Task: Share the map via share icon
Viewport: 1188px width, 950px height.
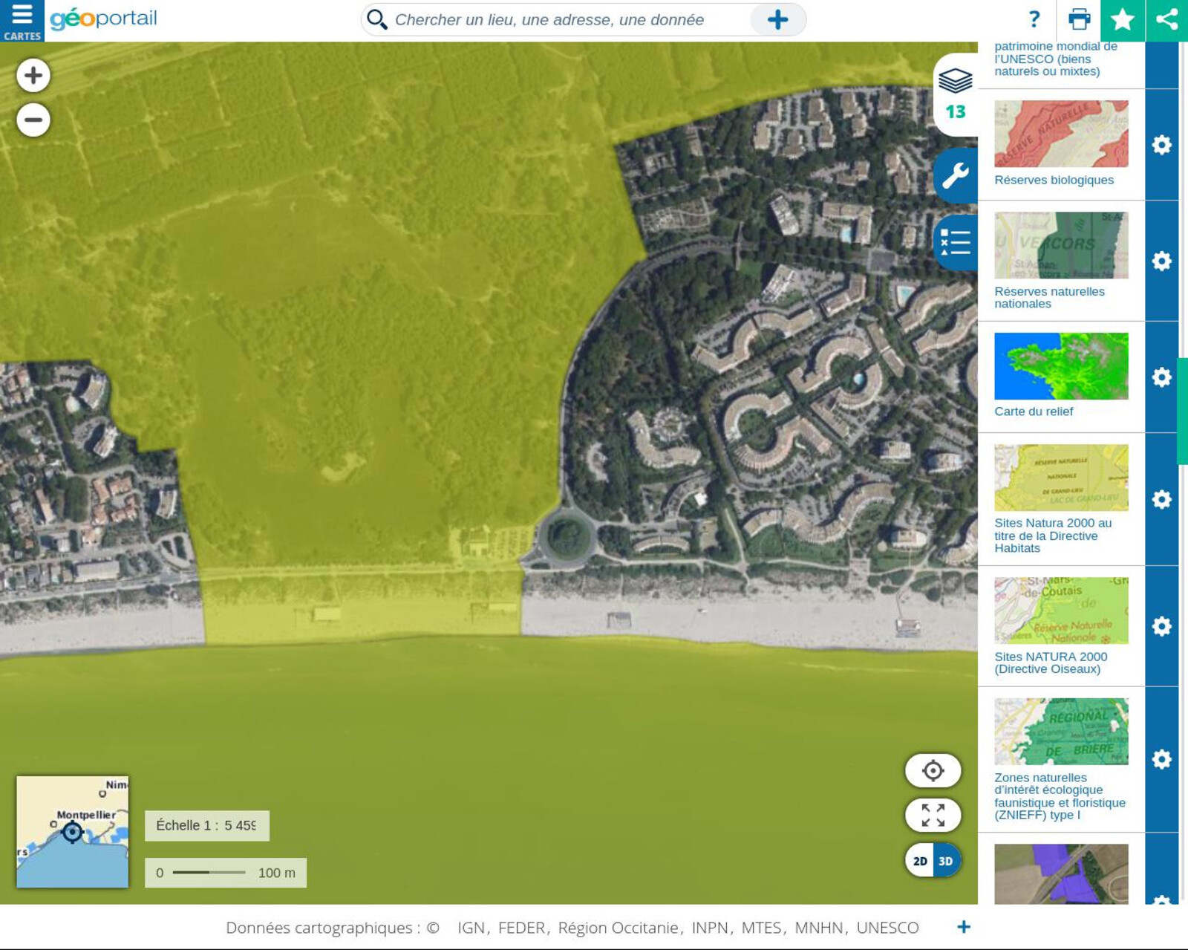Action: (x=1166, y=20)
